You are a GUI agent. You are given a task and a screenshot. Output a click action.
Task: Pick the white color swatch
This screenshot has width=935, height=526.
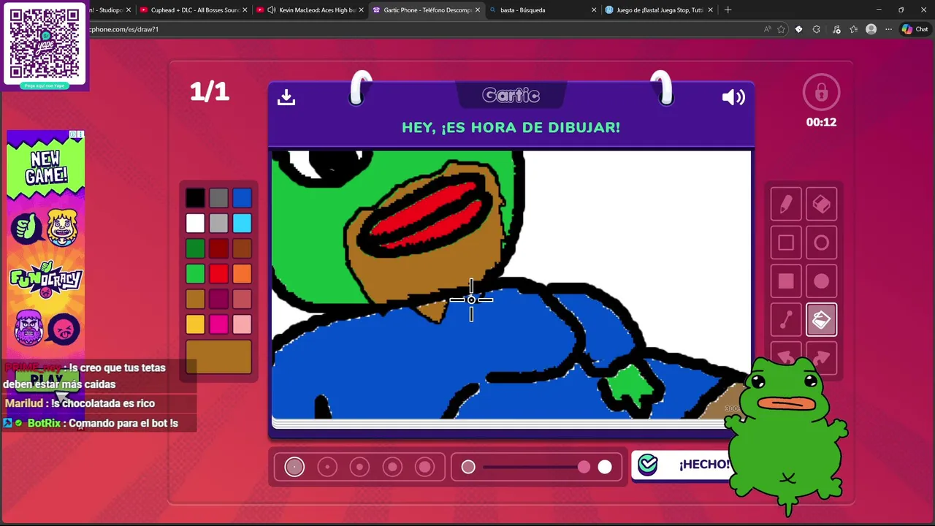point(195,223)
